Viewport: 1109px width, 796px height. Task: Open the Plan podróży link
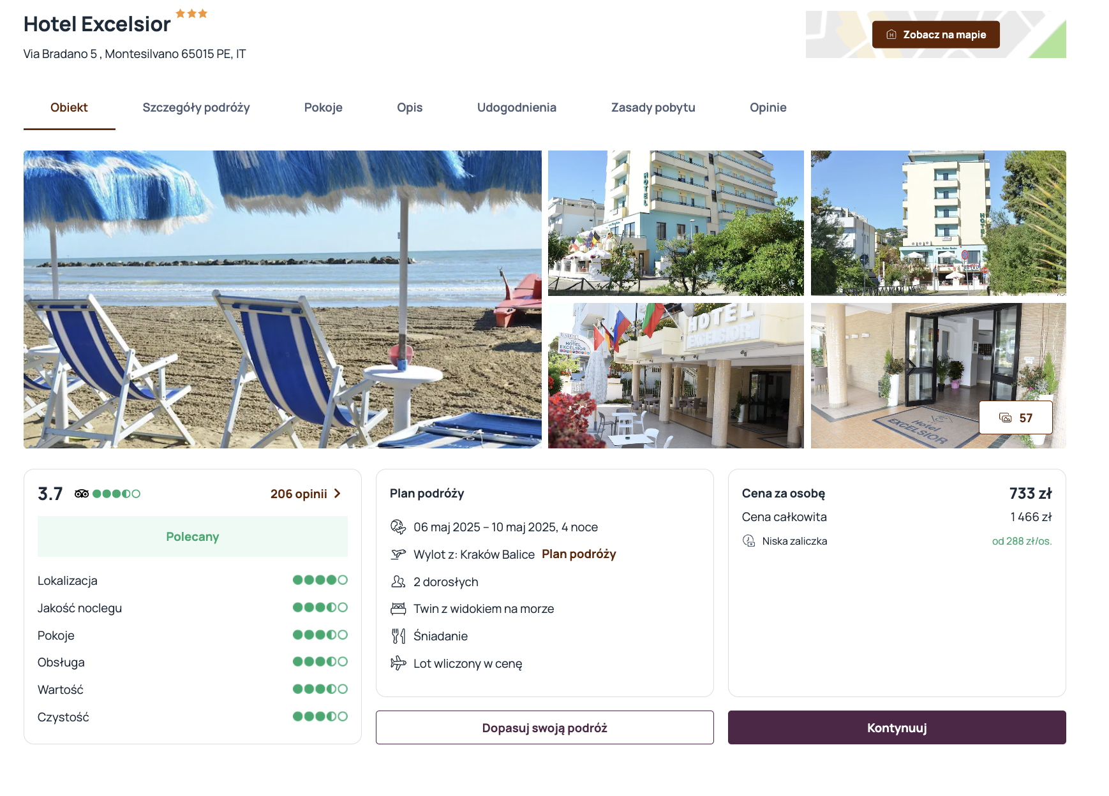(579, 554)
